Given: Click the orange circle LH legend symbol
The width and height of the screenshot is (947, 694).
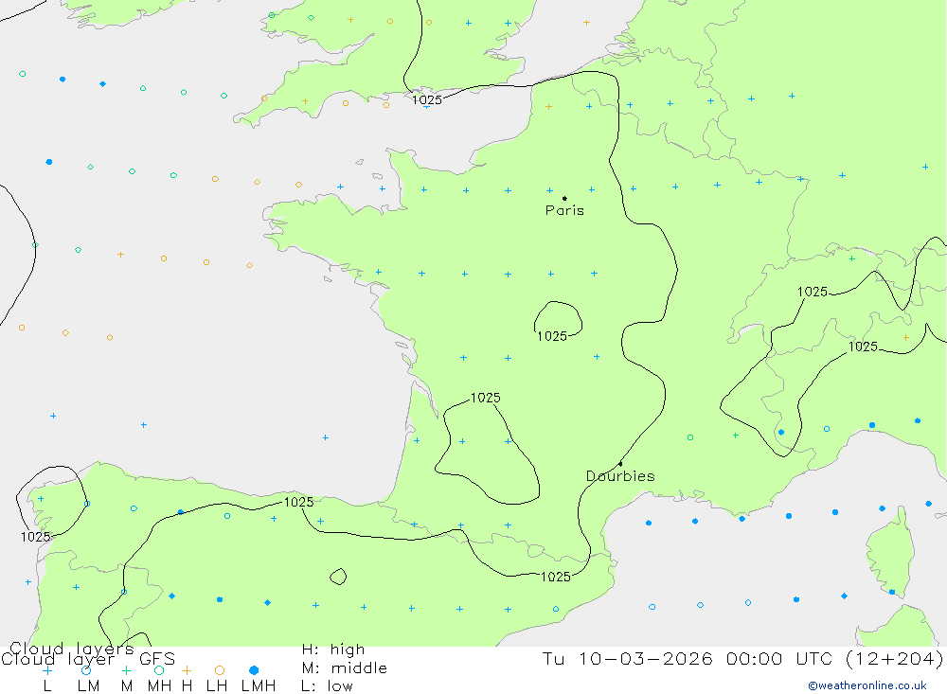Looking at the screenshot, I should 220,670.
